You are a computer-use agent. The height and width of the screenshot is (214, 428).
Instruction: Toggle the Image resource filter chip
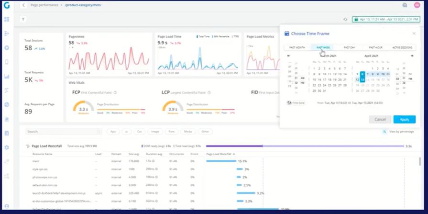[155, 132]
